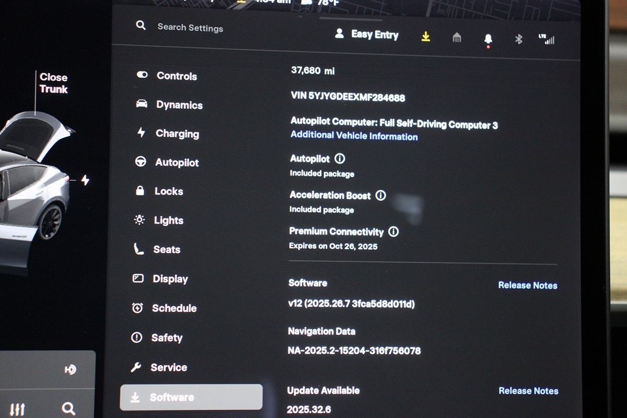This screenshot has width=627, height=418.
Task: Tap the yellow software download icon
Action: point(426,37)
